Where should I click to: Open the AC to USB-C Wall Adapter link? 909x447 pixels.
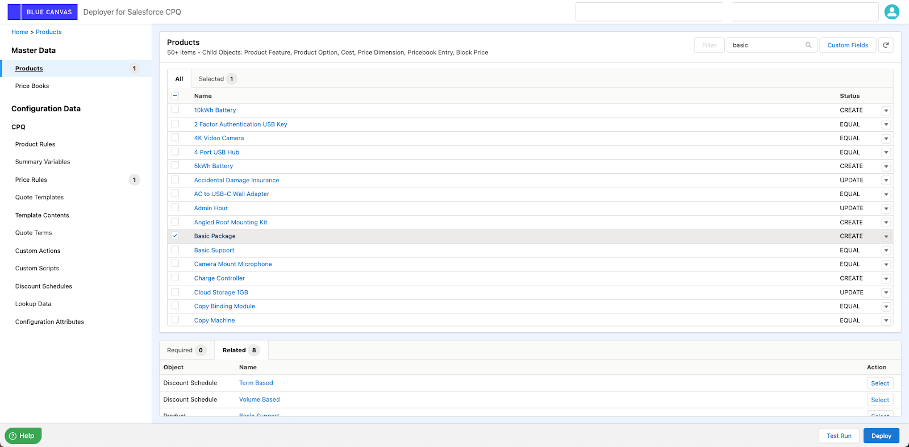pos(232,194)
